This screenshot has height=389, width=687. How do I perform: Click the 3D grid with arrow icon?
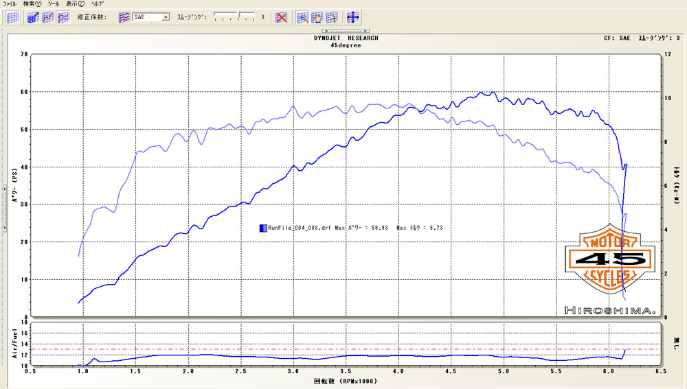(x=33, y=17)
